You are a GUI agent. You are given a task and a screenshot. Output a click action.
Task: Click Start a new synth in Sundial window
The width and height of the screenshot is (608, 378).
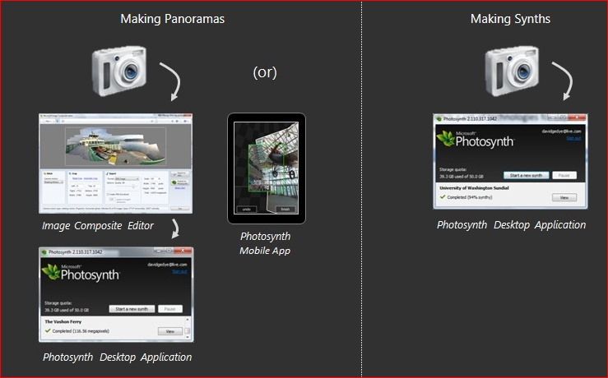(x=527, y=175)
